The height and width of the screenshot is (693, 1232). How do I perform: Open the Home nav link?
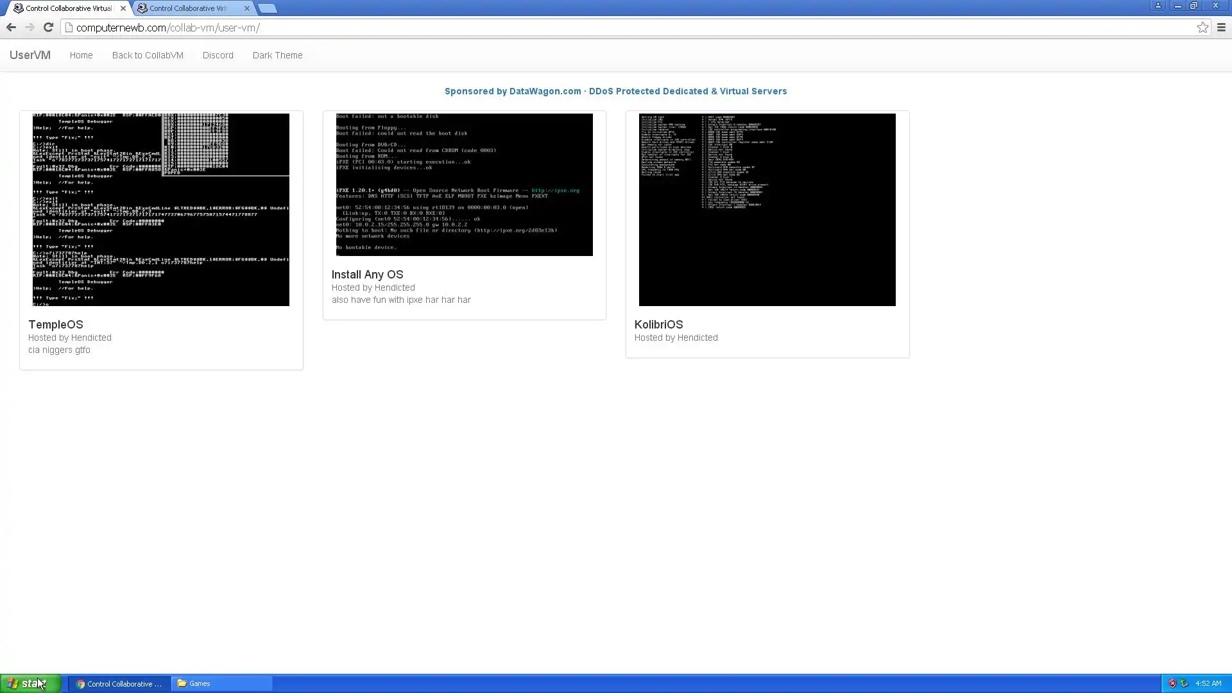tap(81, 55)
